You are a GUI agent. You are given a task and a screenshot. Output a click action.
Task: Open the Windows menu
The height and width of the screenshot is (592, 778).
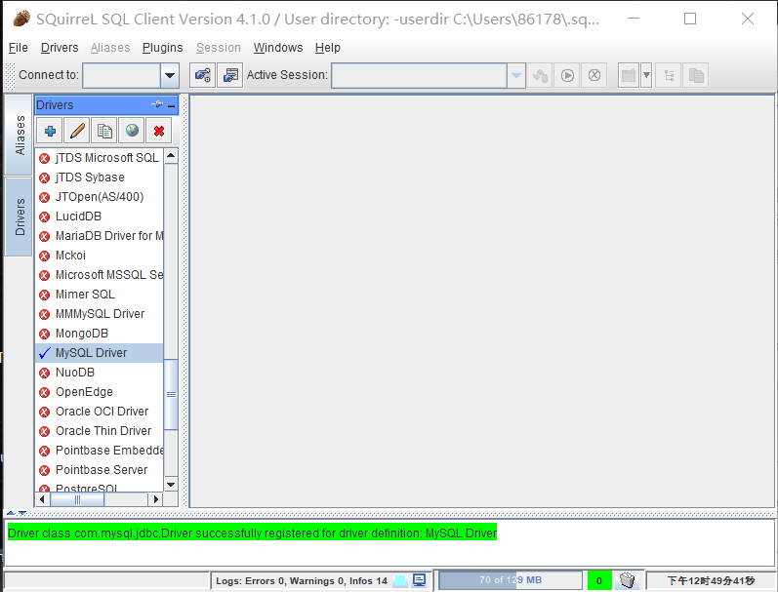pyautogui.click(x=278, y=48)
